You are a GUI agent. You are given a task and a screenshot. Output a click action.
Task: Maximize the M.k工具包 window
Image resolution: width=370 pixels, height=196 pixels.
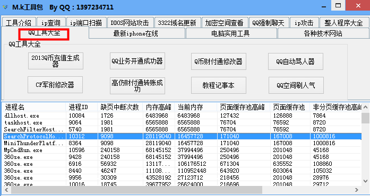338,5
